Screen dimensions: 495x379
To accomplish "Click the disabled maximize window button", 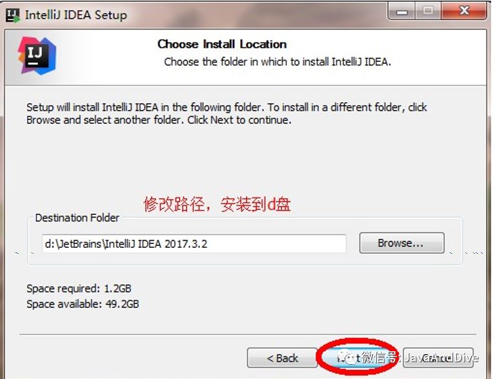I will [x=428, y=12].
